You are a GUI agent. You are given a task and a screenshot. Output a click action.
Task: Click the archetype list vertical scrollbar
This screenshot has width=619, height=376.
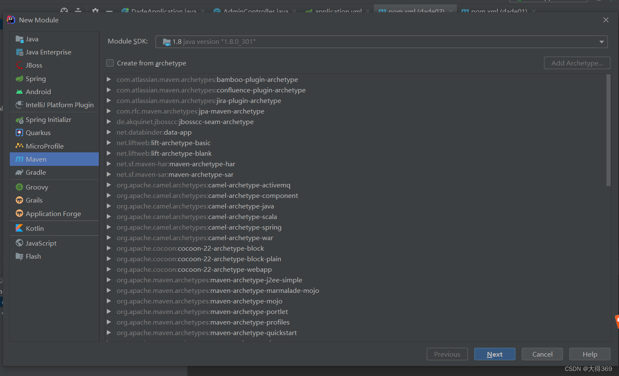click(x=608, y=130)
